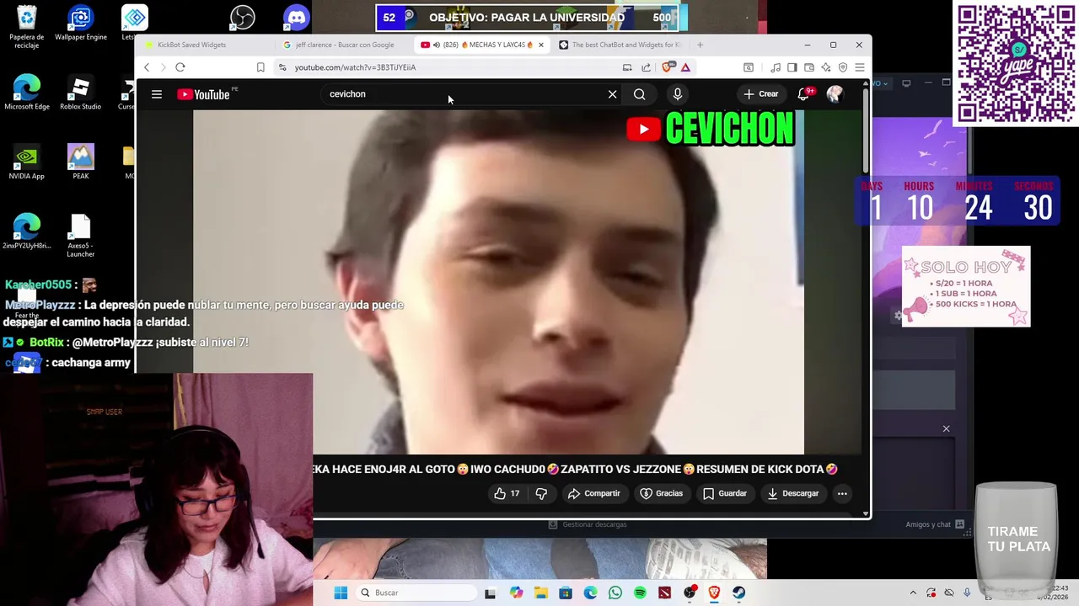Open Amigos y chat in Steam window
Viewport: 1079px width, 606px height.
(935, 524)
